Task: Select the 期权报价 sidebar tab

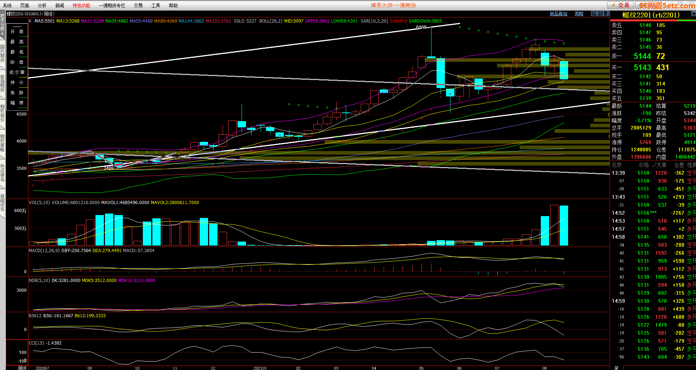Action: [x=3, y=113]
